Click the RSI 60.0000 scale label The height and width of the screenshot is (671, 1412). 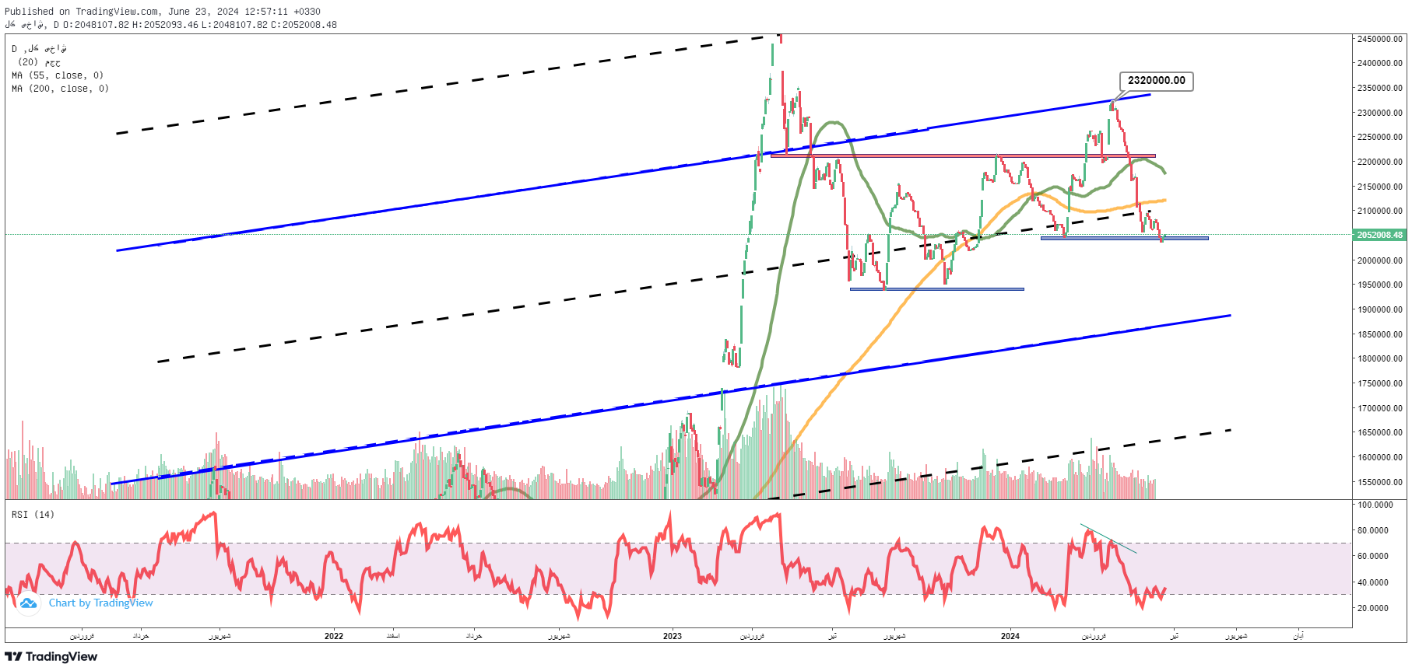point(1373,556)
